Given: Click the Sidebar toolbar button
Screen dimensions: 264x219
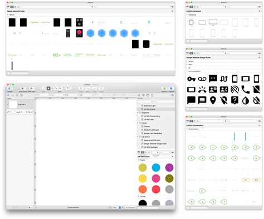Looking at the screenshot, I should coord(9,89).
